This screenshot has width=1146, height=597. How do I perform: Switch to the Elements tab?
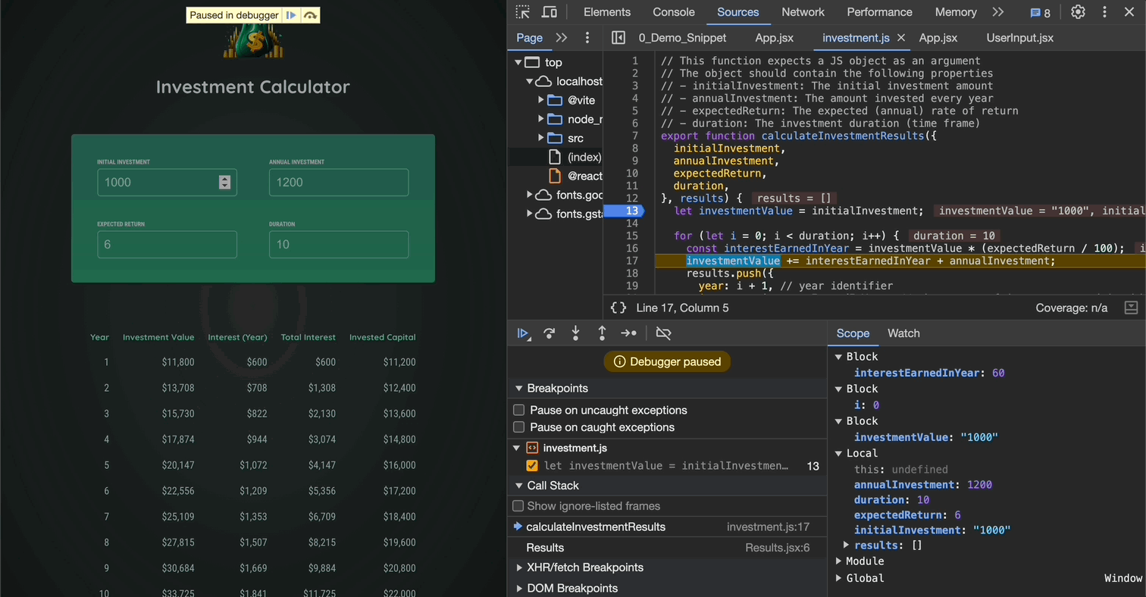coord(607,12)
